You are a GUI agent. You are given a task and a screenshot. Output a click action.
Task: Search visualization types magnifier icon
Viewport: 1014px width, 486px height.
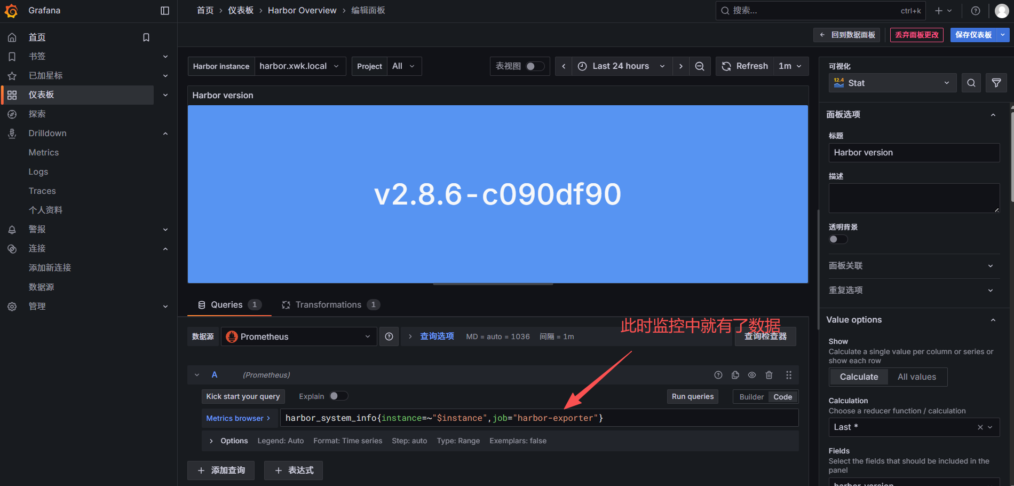click(x=971, y=83)
